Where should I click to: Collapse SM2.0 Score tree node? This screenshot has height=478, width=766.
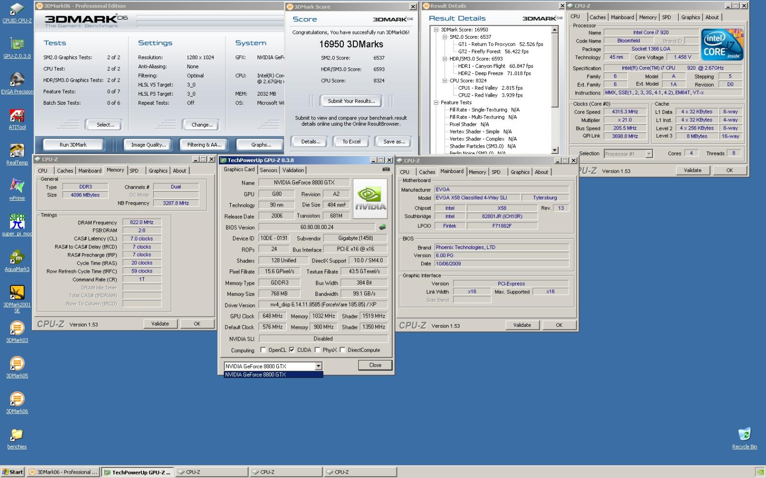(445, 37)
